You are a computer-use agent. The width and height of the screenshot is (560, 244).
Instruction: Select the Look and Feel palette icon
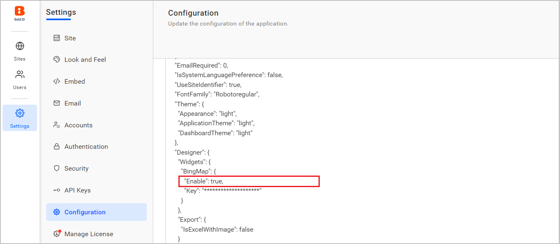pos(56,59)
